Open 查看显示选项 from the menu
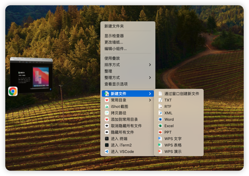249x176 pixels. [x=128, y=84]
